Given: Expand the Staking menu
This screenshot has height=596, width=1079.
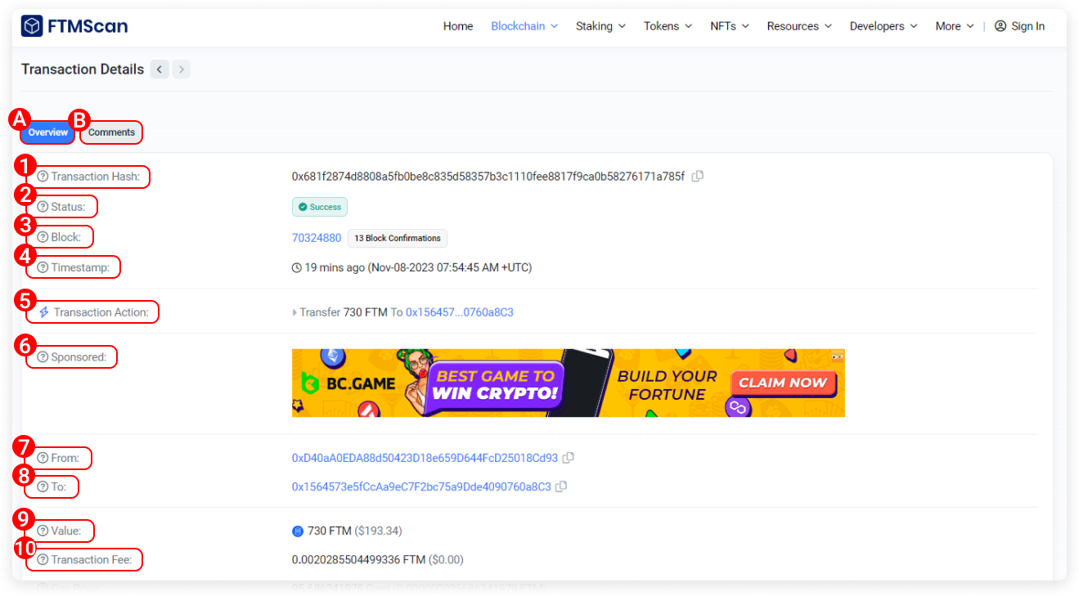Looking at the screenshot, I should point(600,26).
